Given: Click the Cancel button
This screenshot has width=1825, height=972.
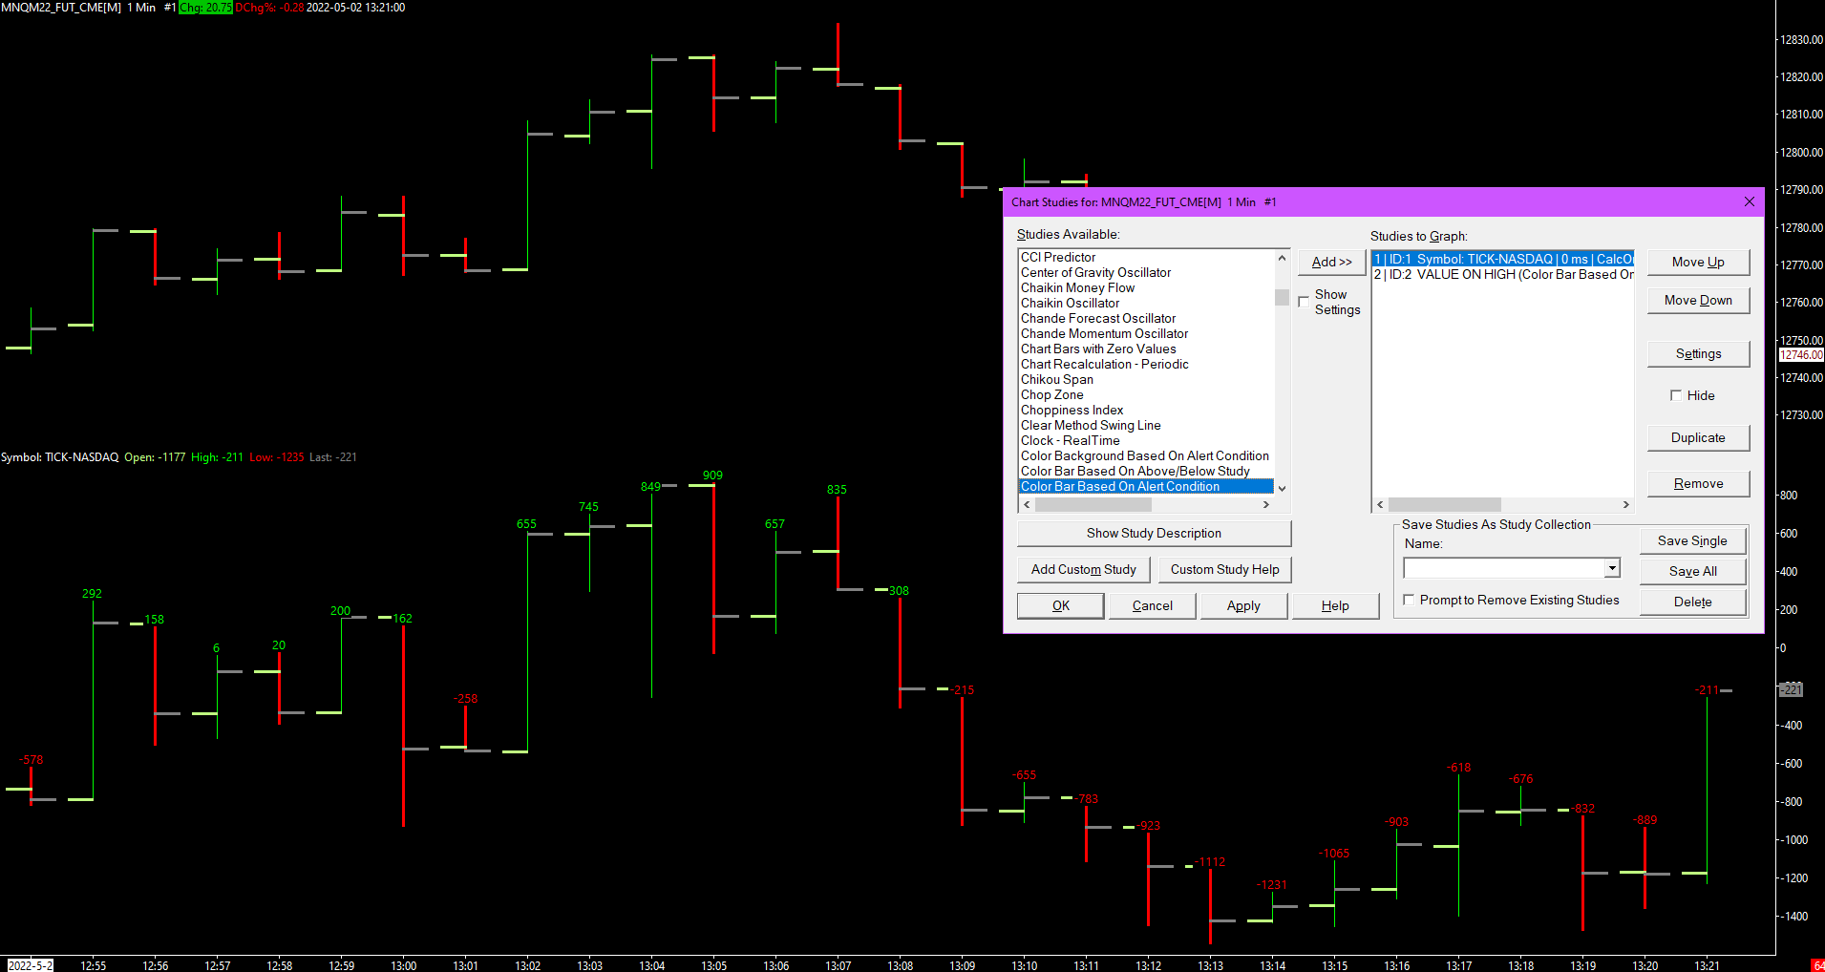Looking at the screenshot, I should pos(1153,605).
